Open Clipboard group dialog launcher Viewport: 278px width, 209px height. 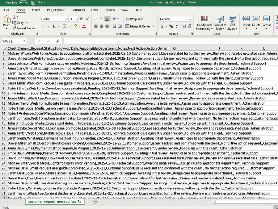[x=37, y=34]
